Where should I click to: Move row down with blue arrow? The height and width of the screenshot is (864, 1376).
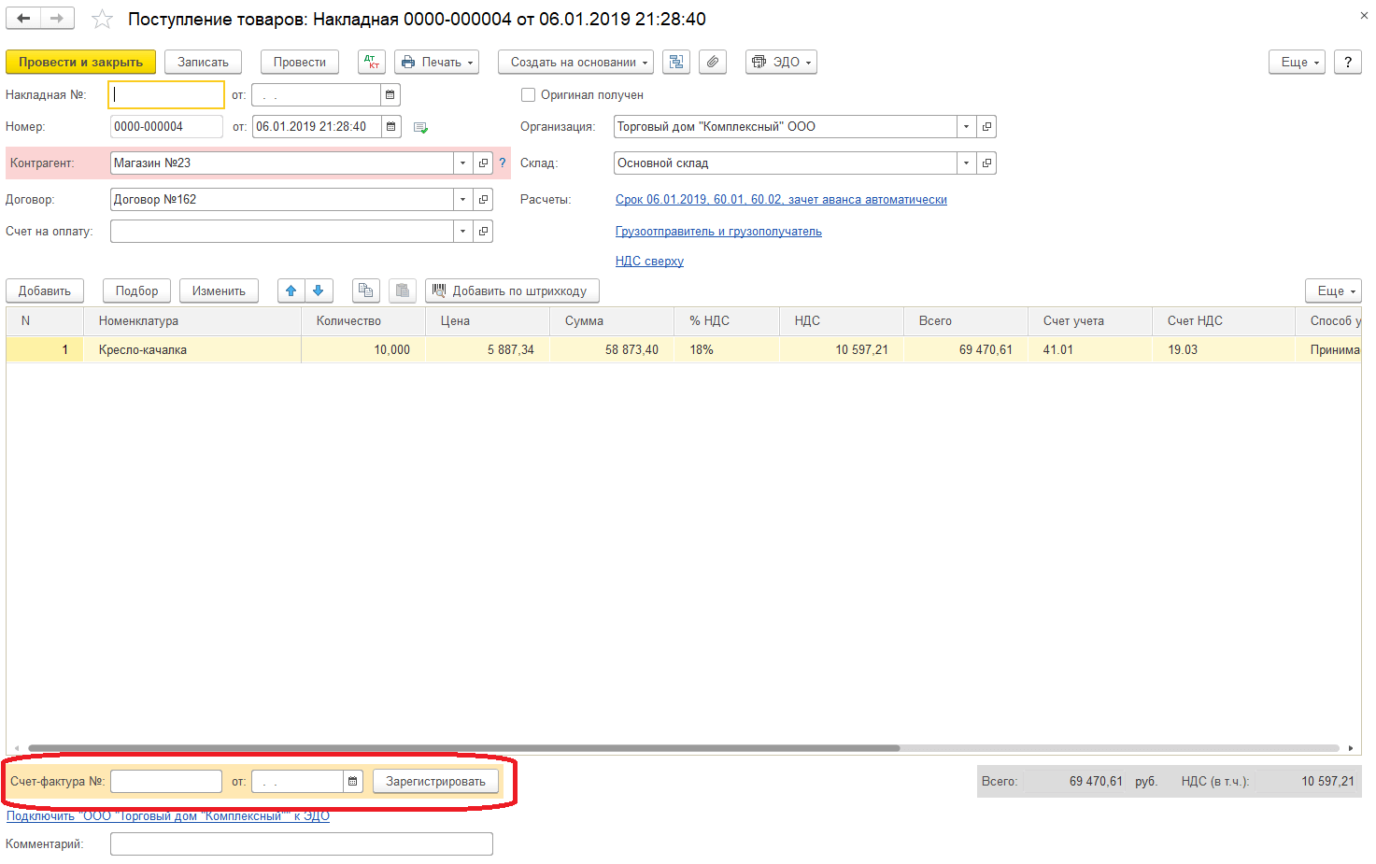(319, 291)
